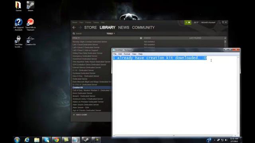Click the favorites star column header in Steam
Image resolution: width=255 pixels, height=143 pixels.
coord(141,38)
